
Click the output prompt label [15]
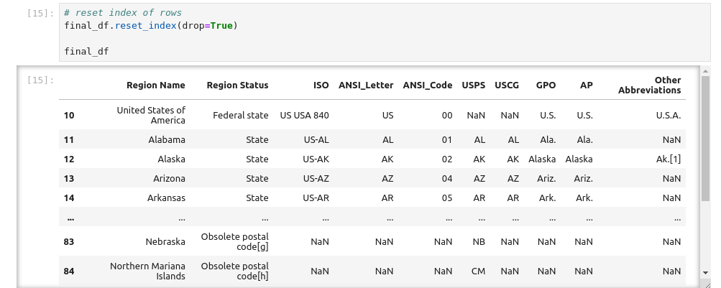click(x=40, y=80)
